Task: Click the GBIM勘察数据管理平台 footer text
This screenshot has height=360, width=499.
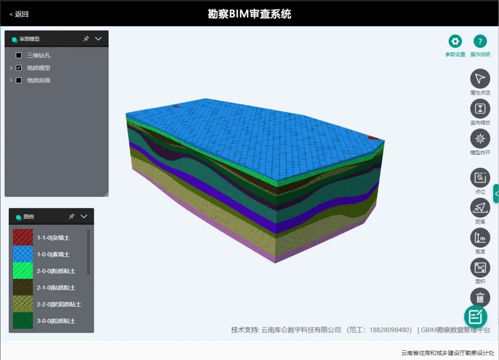Action: coord(456,330)
